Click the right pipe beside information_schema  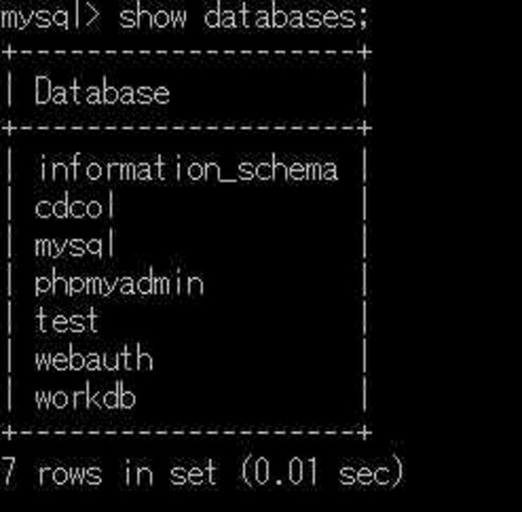coord(363,169)
